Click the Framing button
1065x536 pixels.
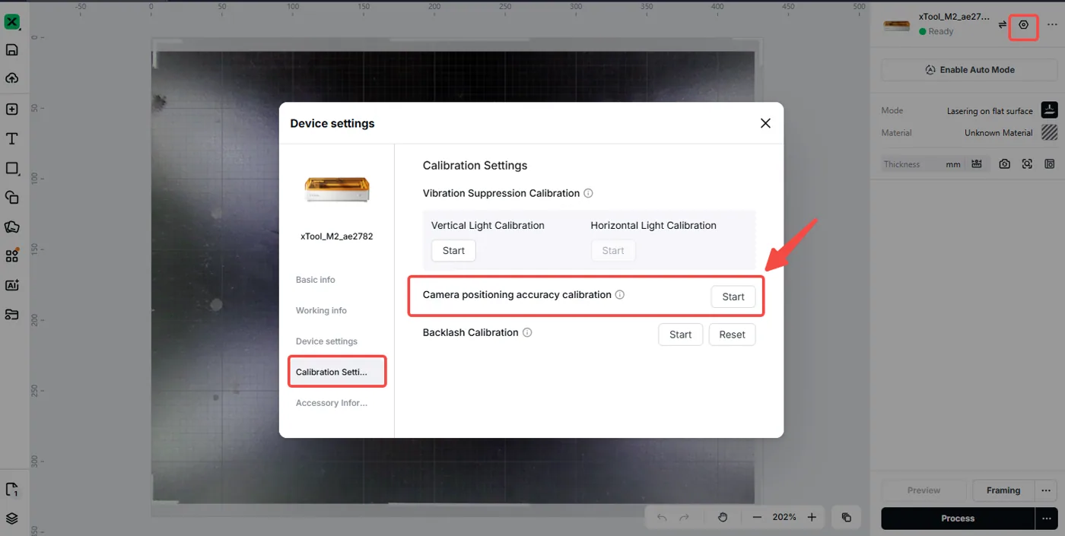coord(1003,490)
